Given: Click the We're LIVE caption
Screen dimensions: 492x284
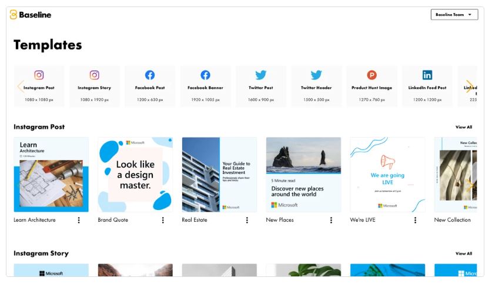Looking at the screenshot, I should [363, 220].
